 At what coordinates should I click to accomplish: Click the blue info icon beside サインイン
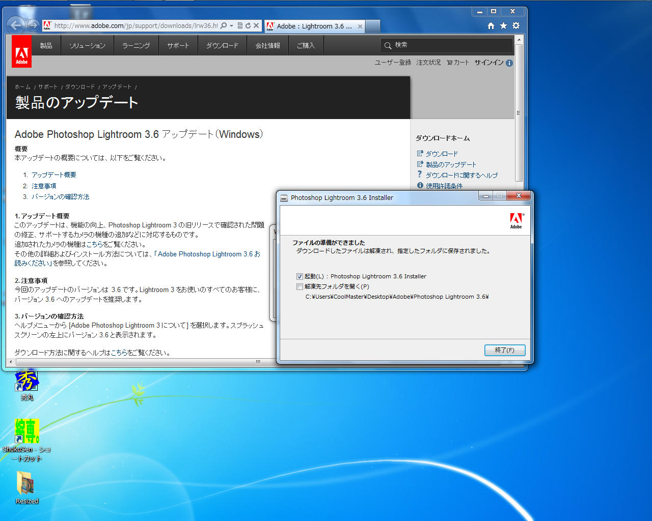click(x=509, y=63)
